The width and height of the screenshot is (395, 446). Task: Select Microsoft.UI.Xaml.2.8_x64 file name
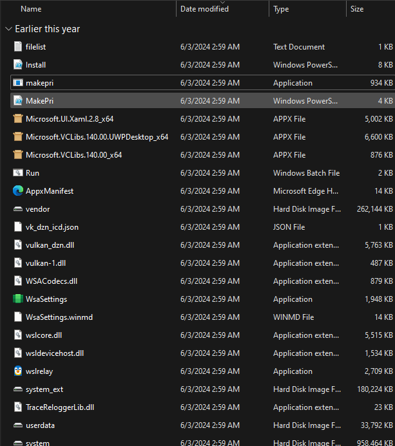click(70, 119)
